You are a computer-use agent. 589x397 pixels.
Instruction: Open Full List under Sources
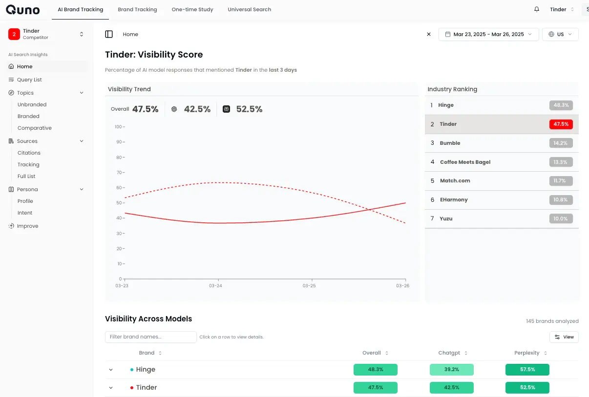coord(26,176)
